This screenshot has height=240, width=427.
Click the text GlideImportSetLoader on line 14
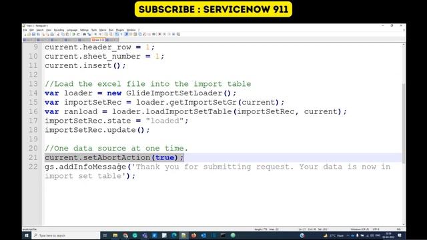coord(174,93)
